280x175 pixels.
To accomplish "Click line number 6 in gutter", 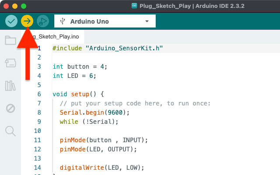I will coord(39,94).
